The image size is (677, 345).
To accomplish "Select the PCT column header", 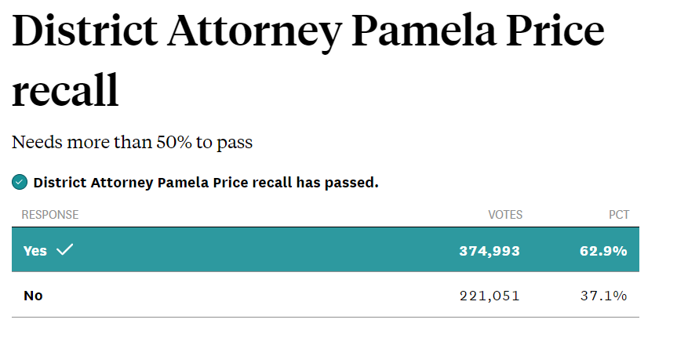I will [619, 215].
